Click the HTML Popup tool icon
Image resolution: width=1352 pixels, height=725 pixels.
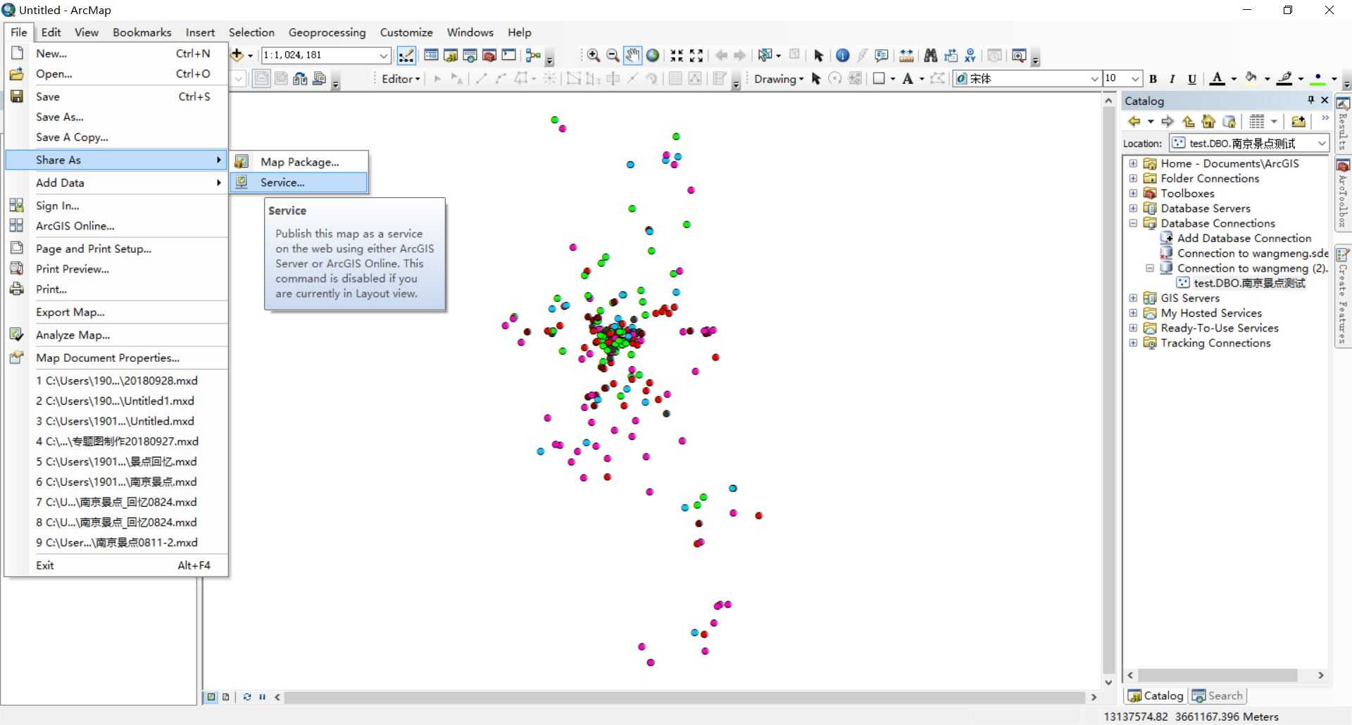[x=882, y=56]
